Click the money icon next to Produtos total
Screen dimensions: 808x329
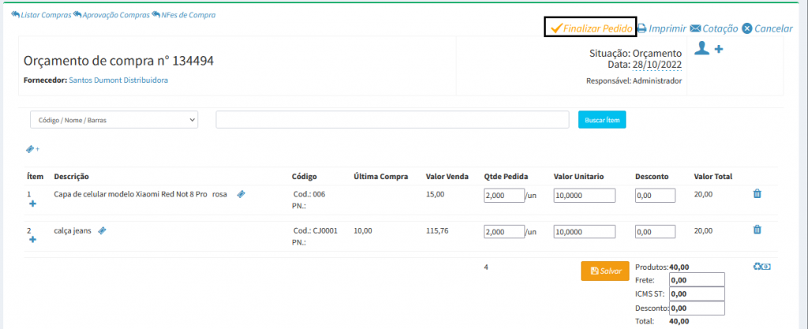click(761, 267)
